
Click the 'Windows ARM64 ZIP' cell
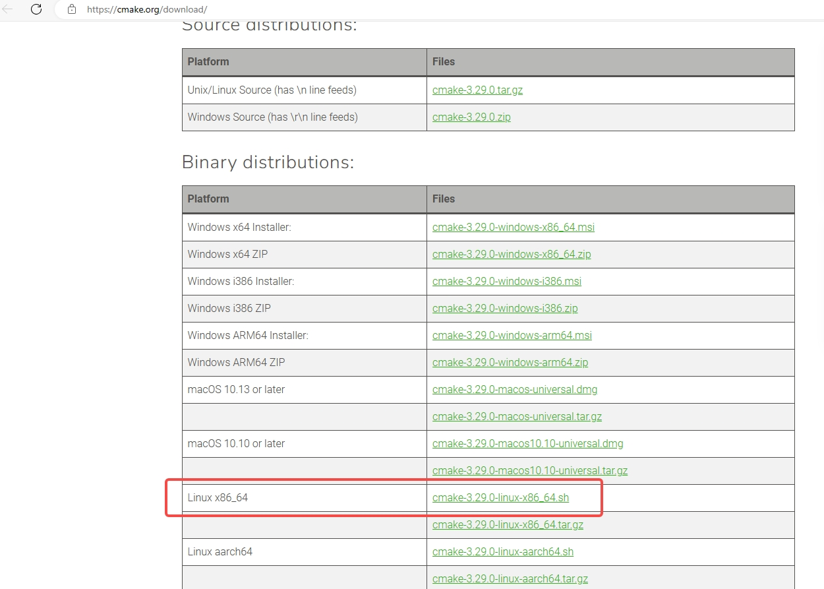coord(305,362)
